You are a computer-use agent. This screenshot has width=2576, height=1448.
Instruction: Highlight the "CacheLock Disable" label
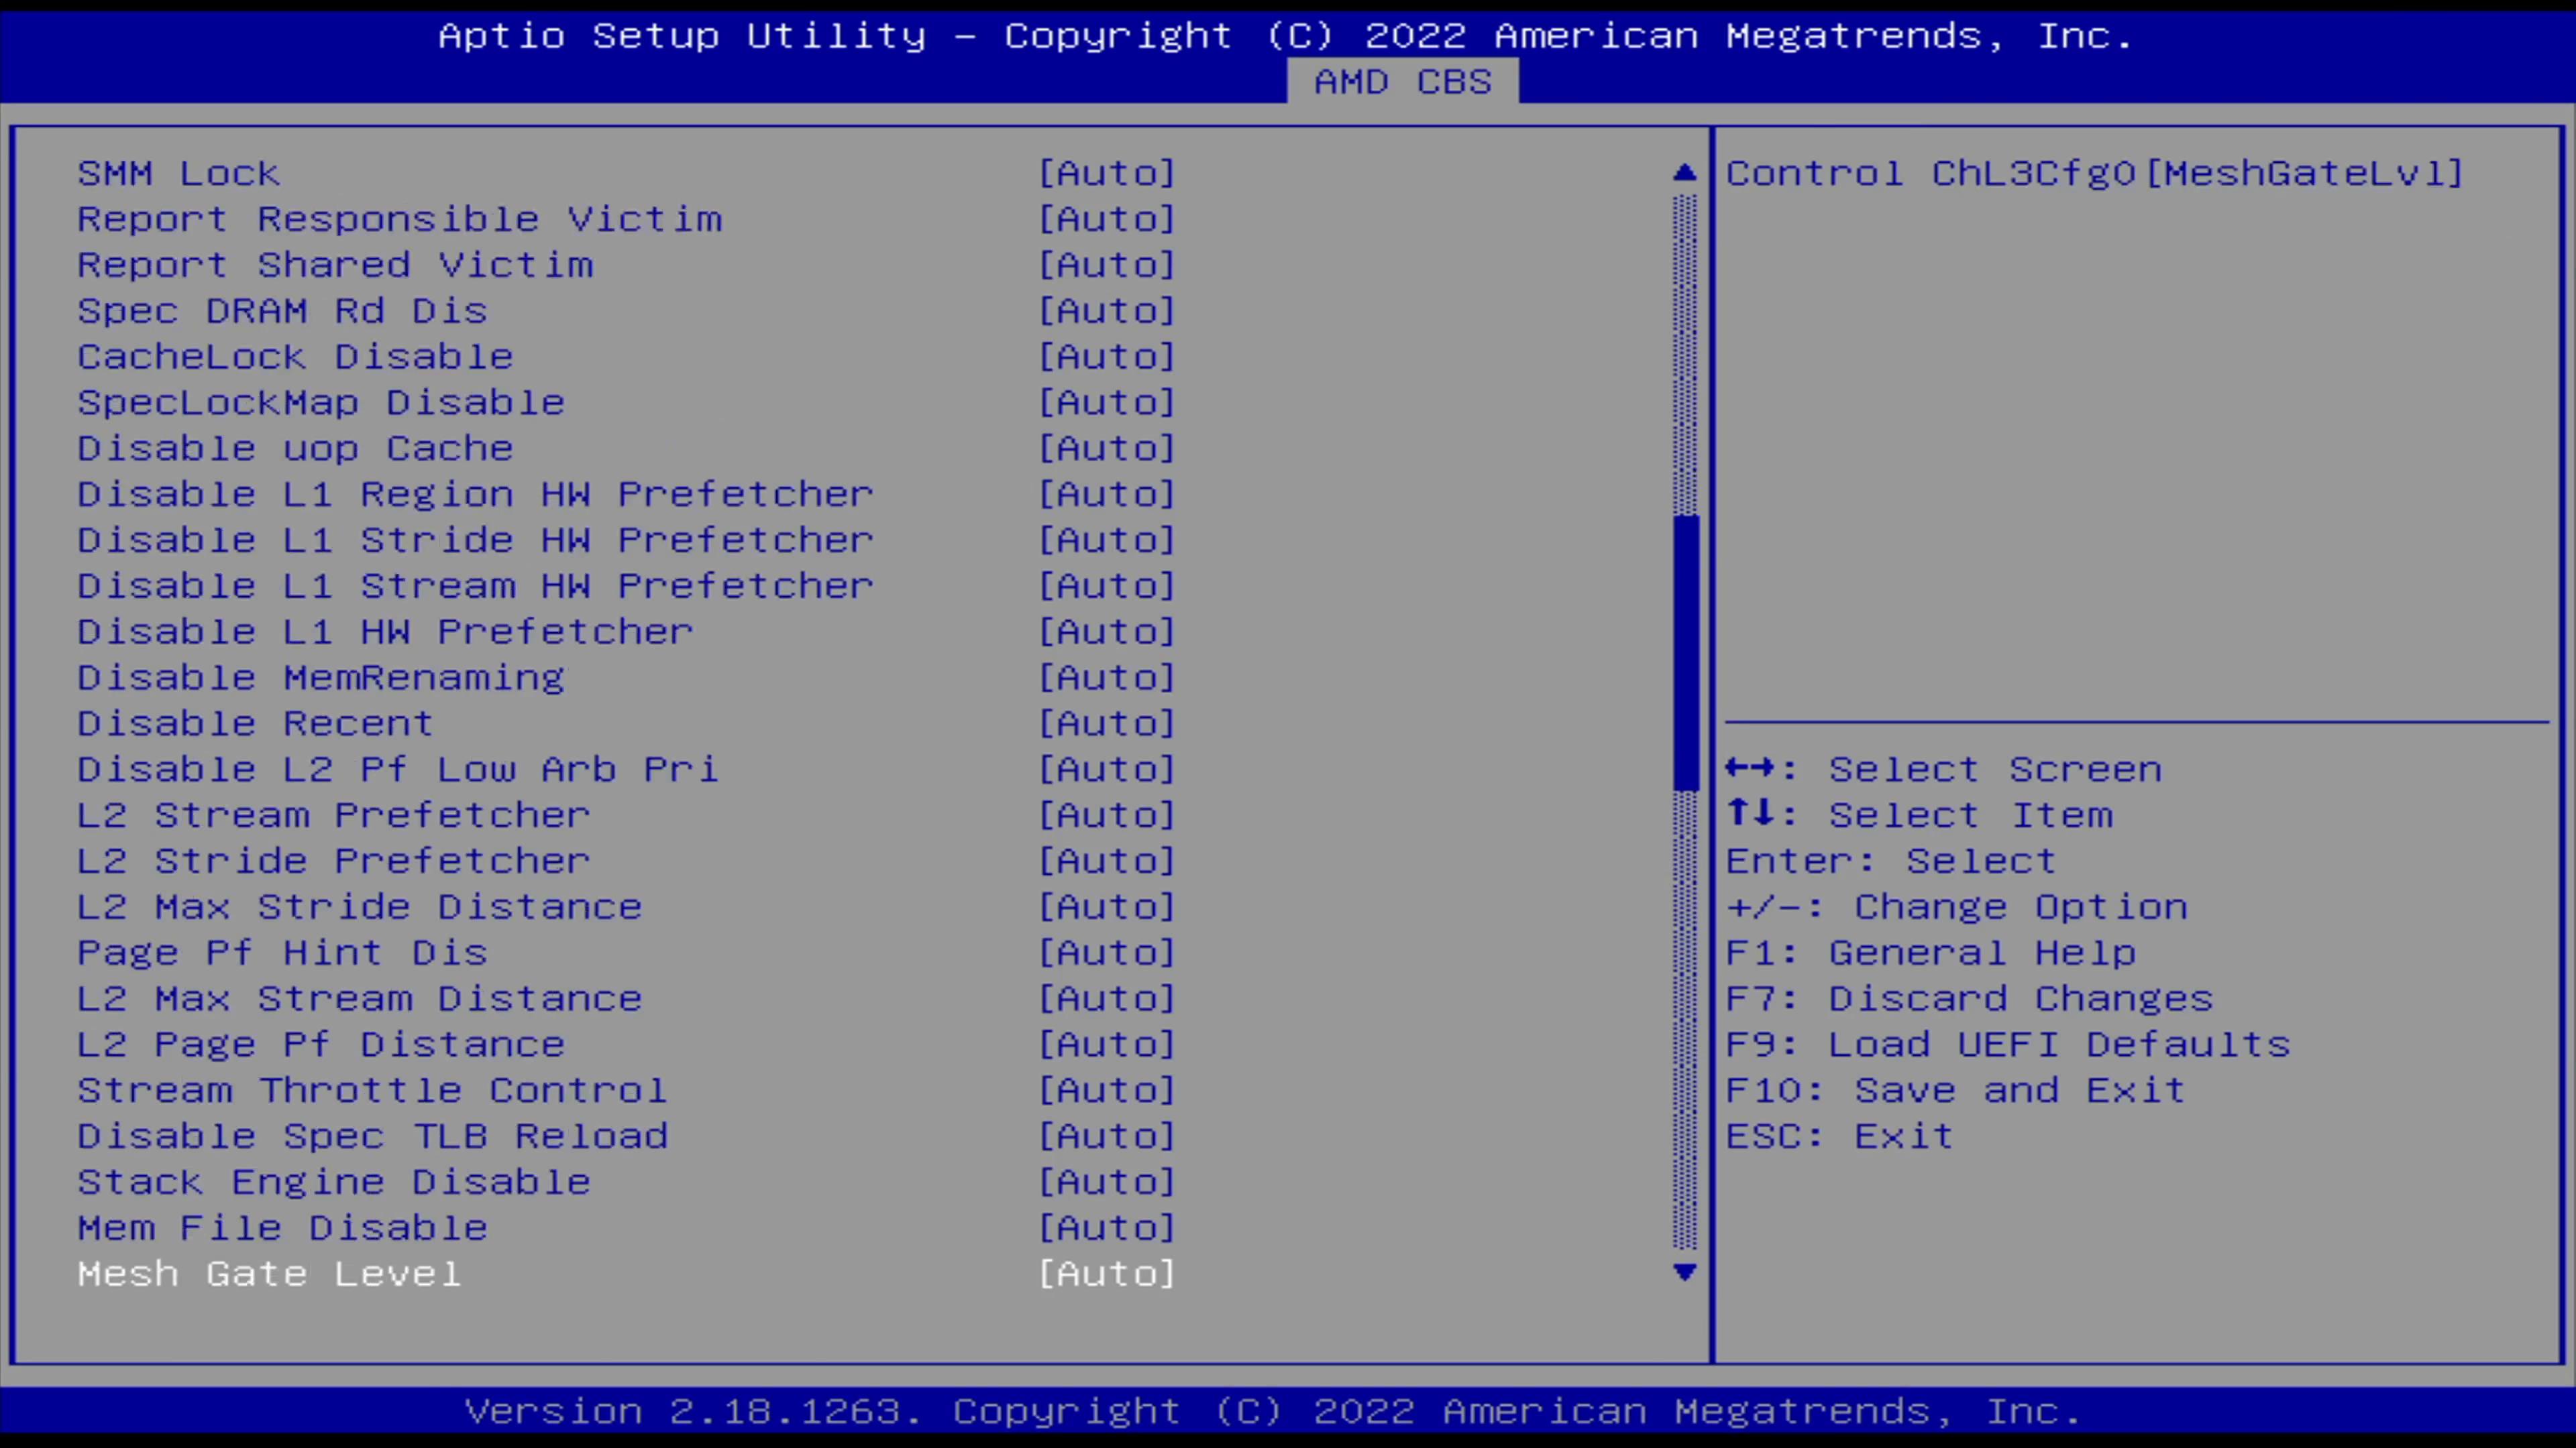(296, 357)
